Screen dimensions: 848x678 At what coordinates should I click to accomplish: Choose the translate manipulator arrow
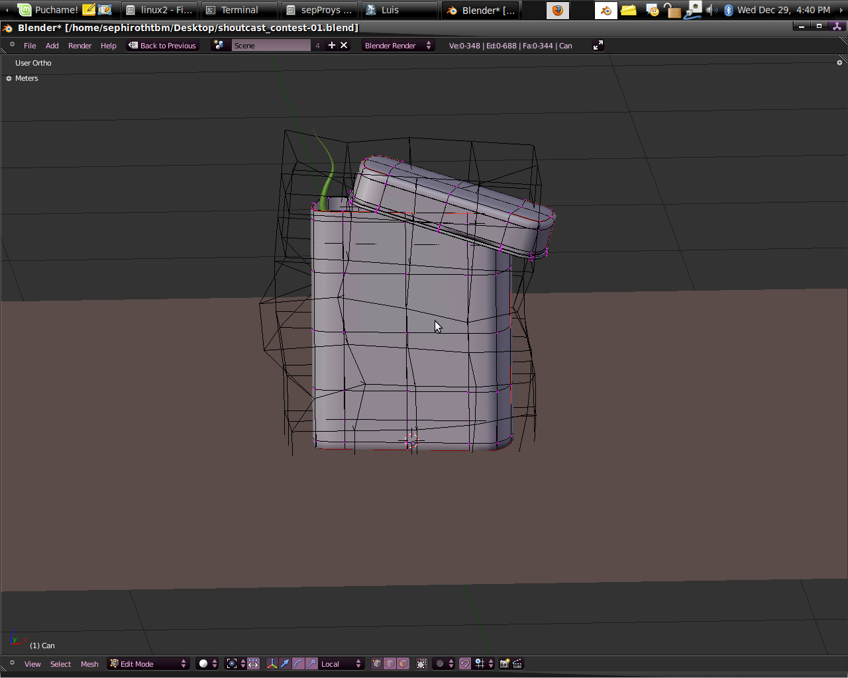click(x=285, y=663)
